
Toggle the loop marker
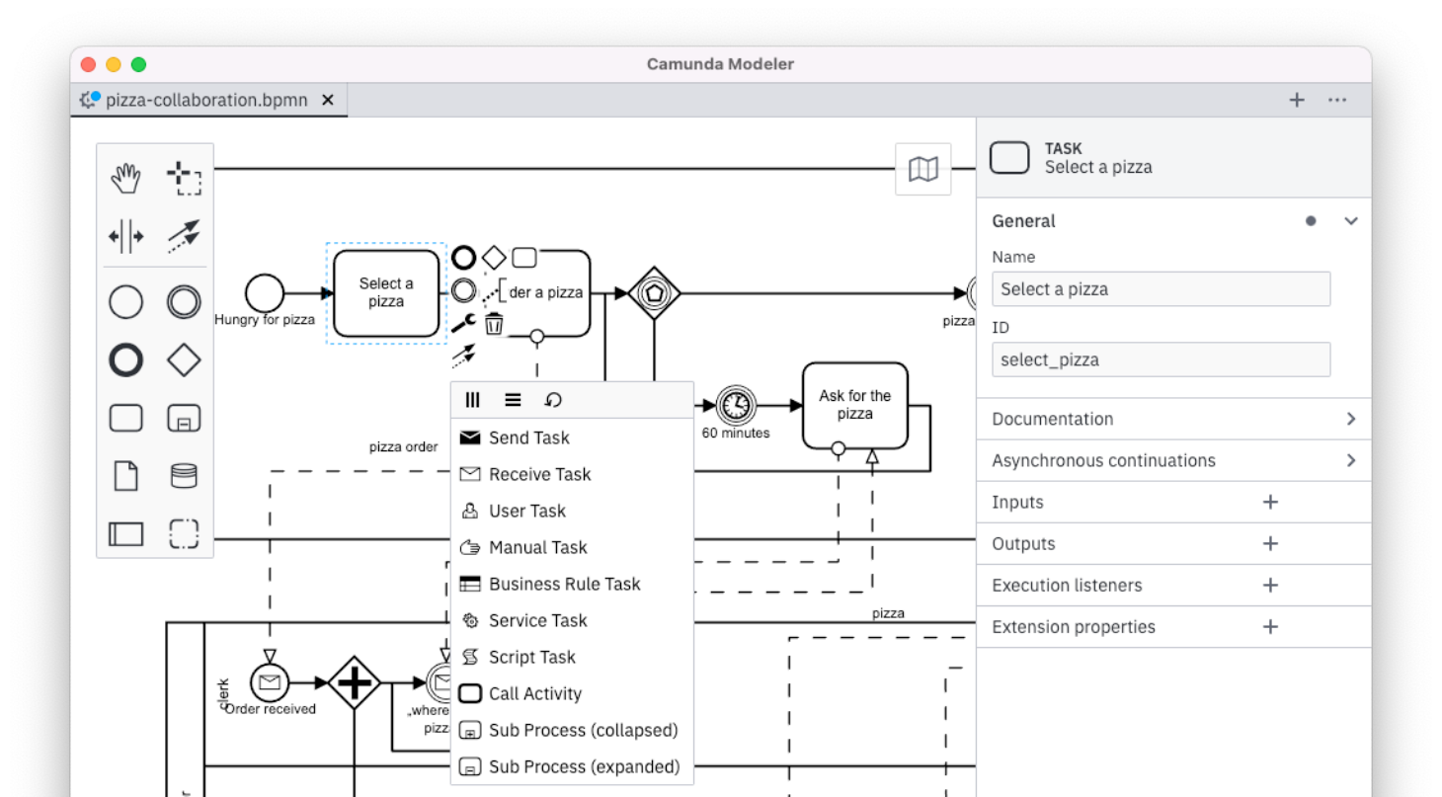coord(553,400)
